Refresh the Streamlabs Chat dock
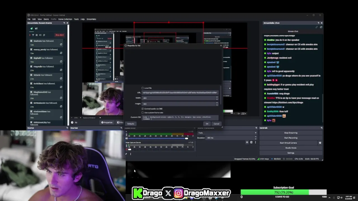Image resolution: width=358 pixels, height=201 pixels. [321, 27]
